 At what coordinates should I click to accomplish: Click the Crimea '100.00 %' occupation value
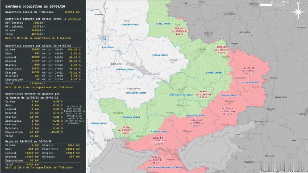[74, 49]
